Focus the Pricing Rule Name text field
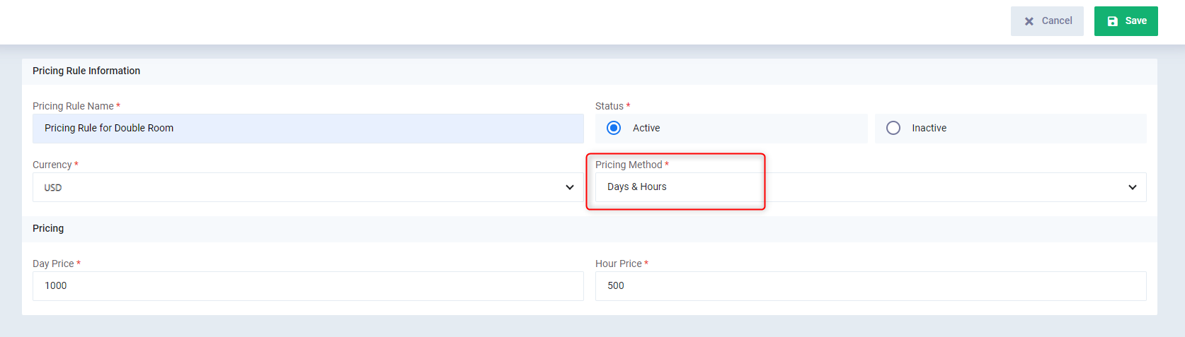The height and width of the screenshot is (337, 1185). click(x=308, y=129)
